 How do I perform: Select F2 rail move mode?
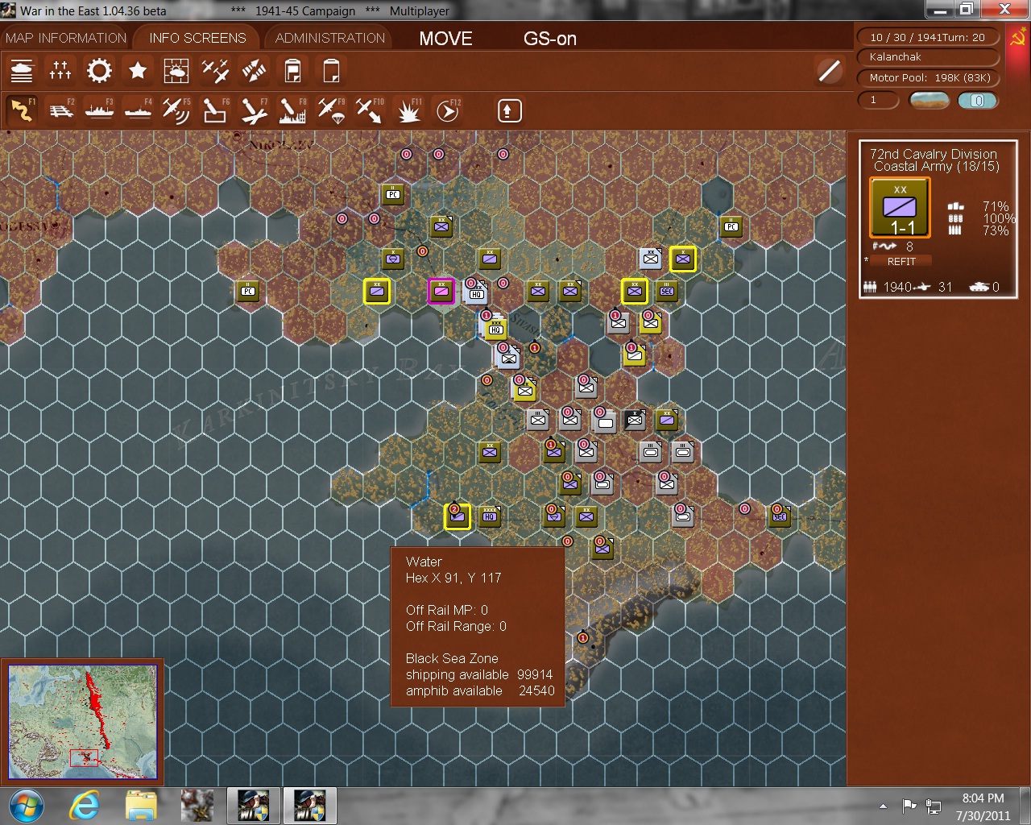coord(61,110)
